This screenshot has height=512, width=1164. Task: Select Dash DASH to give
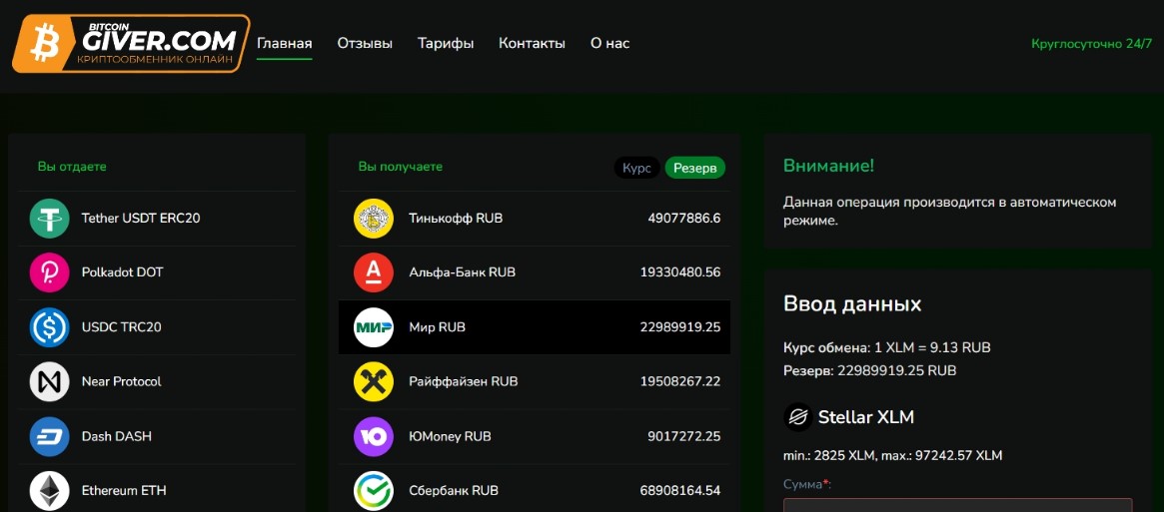point(157,436)
